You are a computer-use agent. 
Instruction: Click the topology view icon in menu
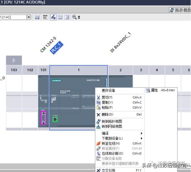tap(98, 121)
